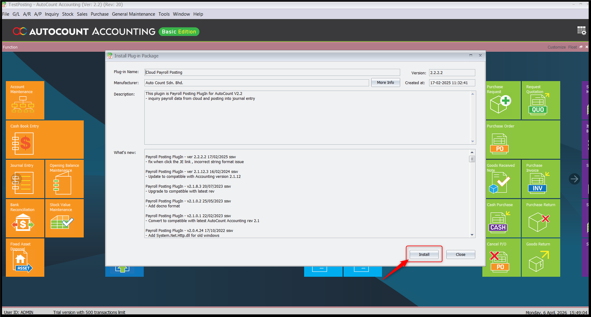591x317 pixels.
Task: Open the Opening Balance Maintenance tile
Action: coord(64,179)
